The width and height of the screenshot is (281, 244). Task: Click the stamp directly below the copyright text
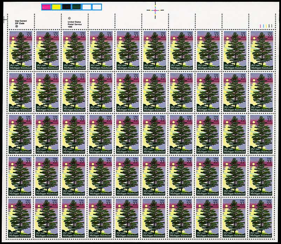click(x=74, y=50)
